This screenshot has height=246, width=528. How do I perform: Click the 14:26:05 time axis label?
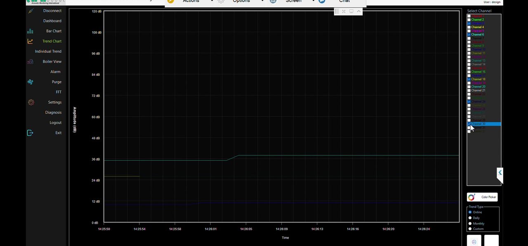click(245, 229)
